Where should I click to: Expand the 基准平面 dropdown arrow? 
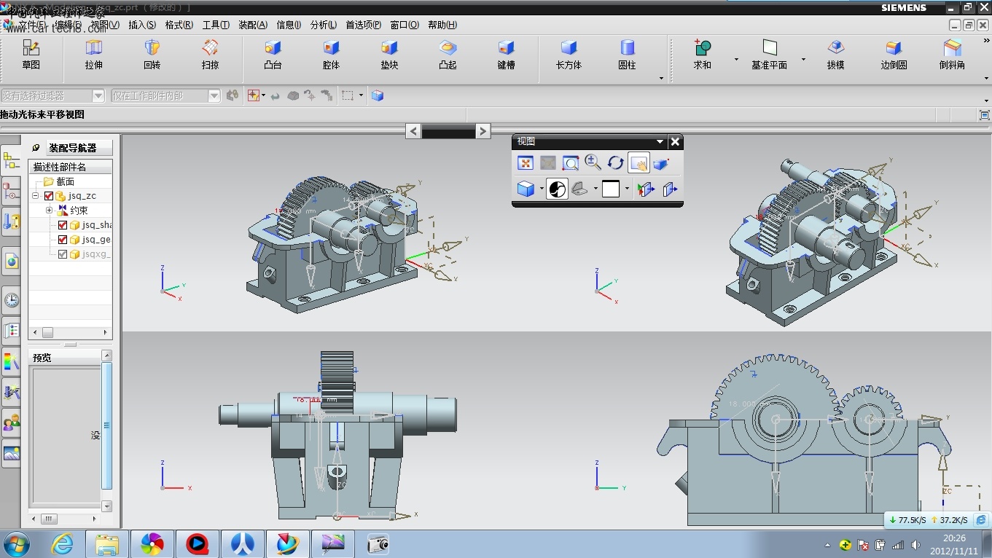point(803,60)
